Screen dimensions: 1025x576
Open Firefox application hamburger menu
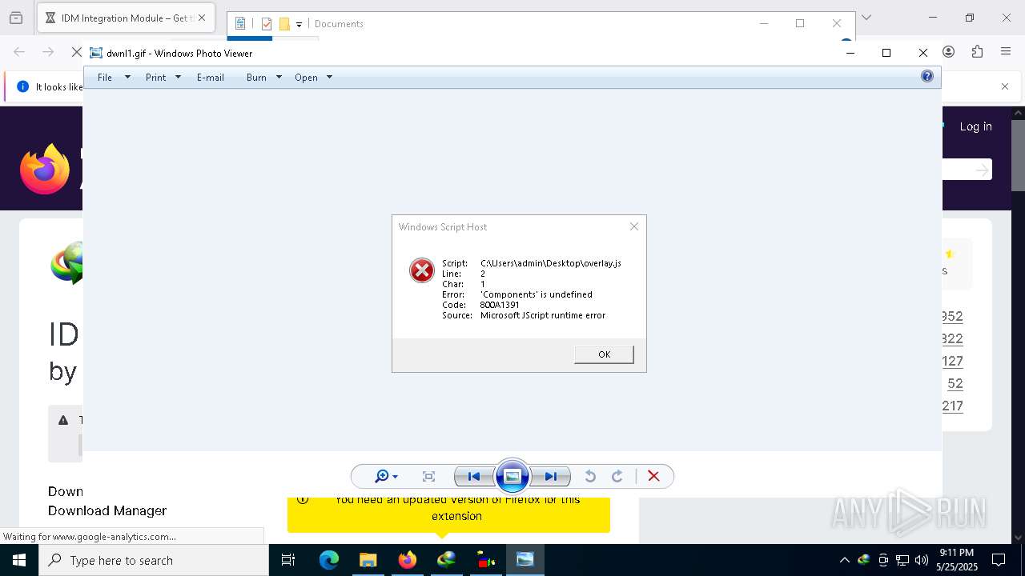pos(1006,52)
